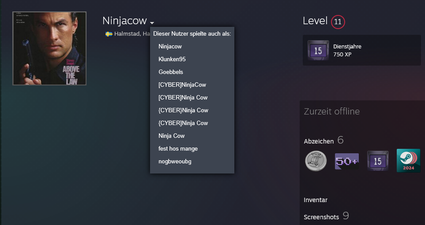The image size is (425, 225).
Task: Select Ninjacow in the previous names list
Action: (170, 46)
